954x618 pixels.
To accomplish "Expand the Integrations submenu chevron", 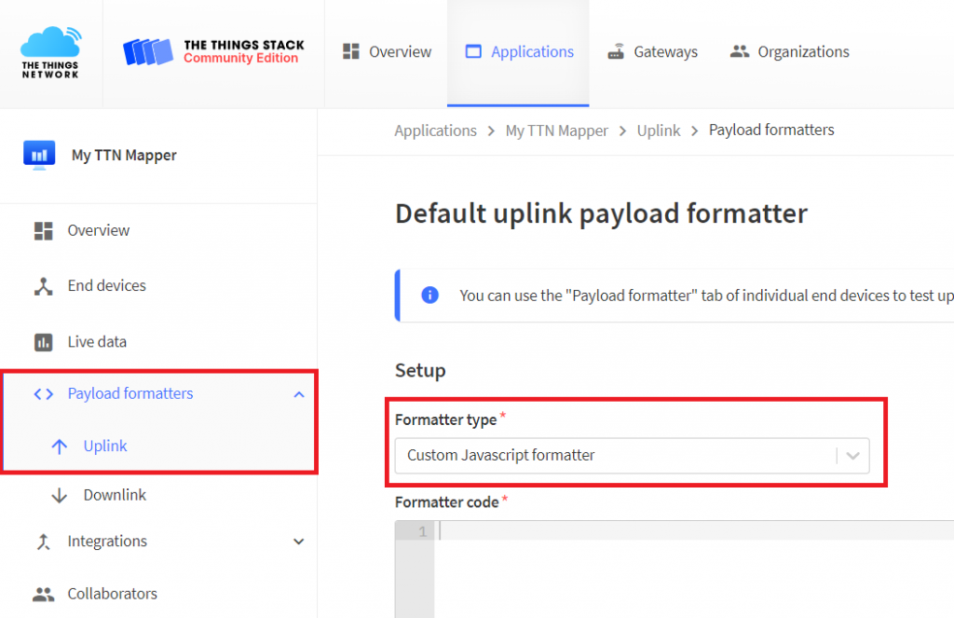I will (x=298, y=542).
